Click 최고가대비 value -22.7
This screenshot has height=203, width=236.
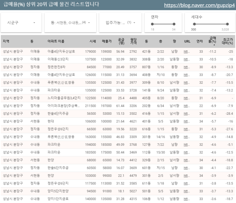229,168
